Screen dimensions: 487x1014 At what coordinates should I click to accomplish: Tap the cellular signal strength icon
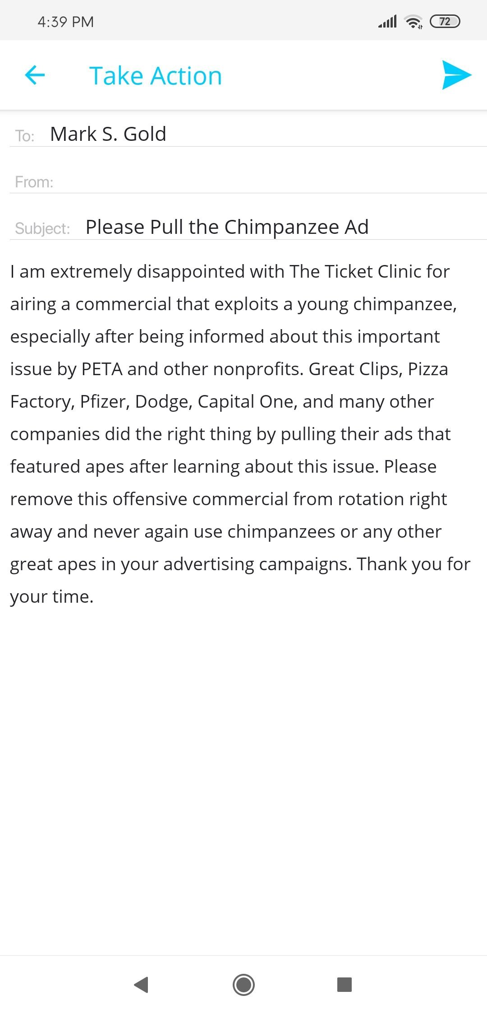[x=387, y=22]
